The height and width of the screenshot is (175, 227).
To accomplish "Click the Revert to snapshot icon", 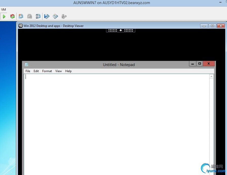I will point(30,16).
